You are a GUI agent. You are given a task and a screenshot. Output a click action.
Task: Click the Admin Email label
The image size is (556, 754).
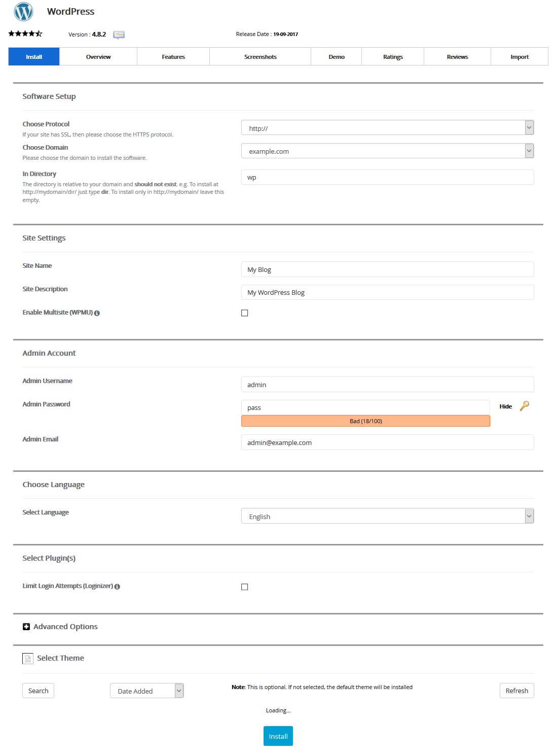[x=41, y=439]
